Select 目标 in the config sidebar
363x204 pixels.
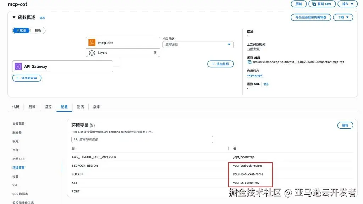pyautogui.click(x=16, y=150)
